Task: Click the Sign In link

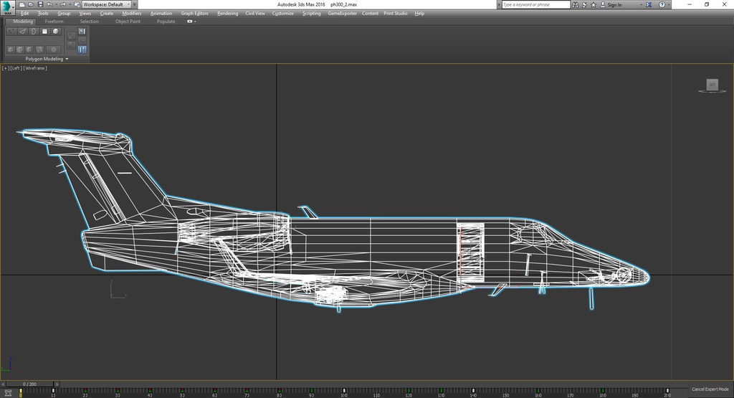Action: [614, 4]
